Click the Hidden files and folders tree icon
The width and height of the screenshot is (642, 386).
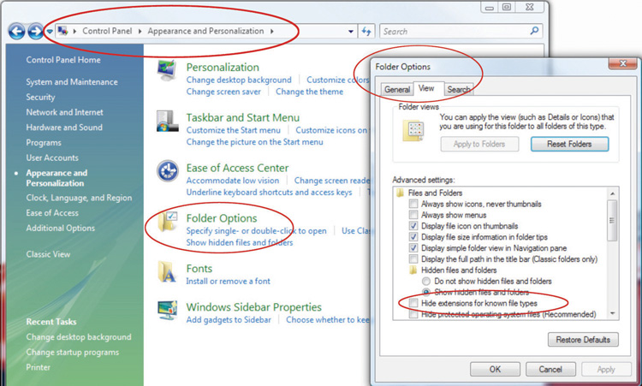click(413, 270)
